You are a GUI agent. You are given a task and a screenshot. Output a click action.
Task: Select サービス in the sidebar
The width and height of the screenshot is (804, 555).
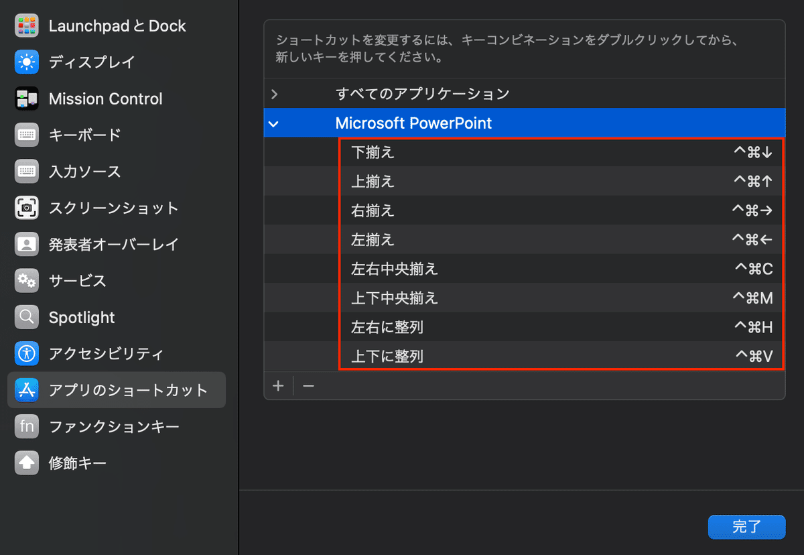[x=117, y=281]
